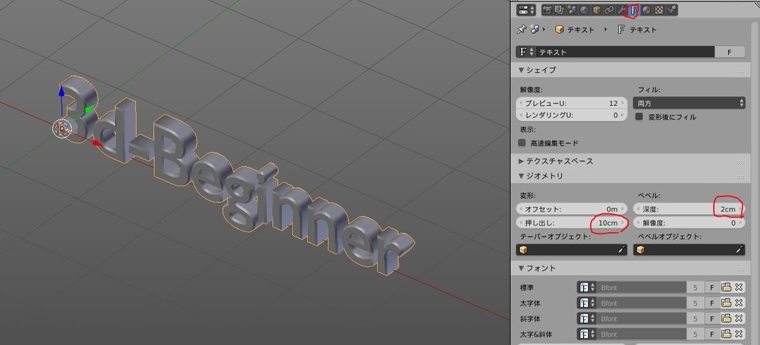Increase レンダリングU value with right arrow
760x345 pixels.
pyautogui.click(x=623, y=115)
